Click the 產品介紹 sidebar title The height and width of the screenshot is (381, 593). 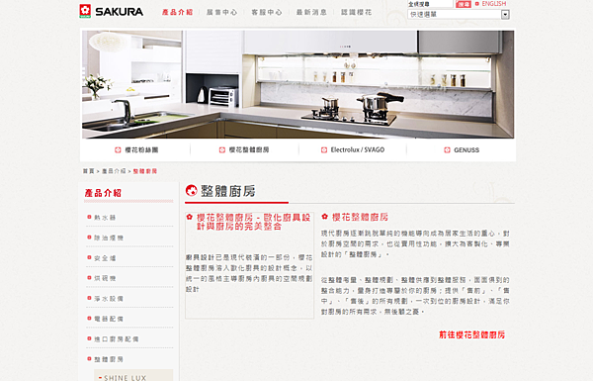[103, 193]
